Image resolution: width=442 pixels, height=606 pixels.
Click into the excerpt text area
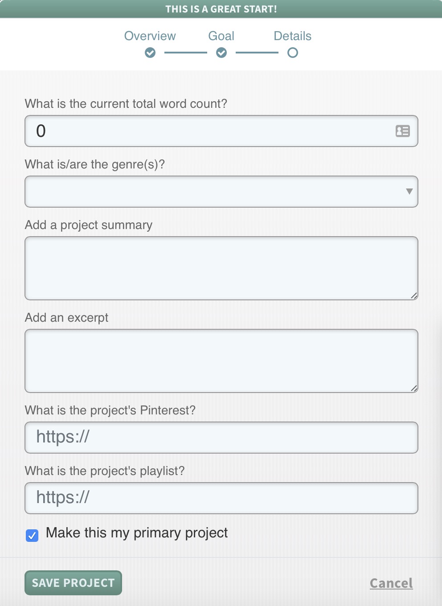(221, 361)
